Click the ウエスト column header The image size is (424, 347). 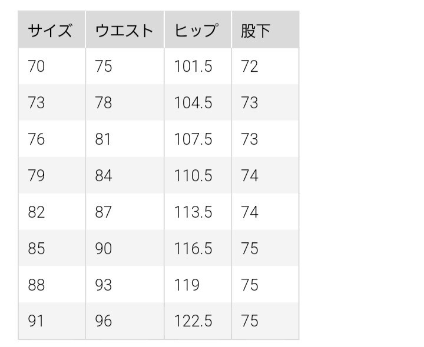tap(124, 31)
